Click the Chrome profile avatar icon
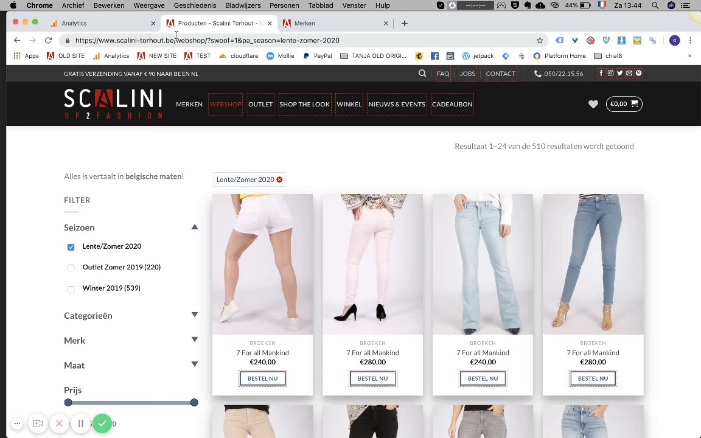Viewport: 701px width, 438px height. point(674,40)
